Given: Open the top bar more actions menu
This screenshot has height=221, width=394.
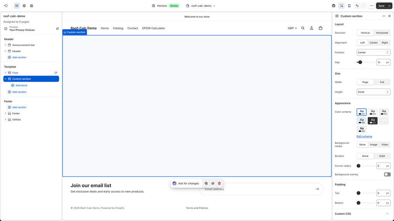Looking at the screenshot, I should click(x=371, y=6).
